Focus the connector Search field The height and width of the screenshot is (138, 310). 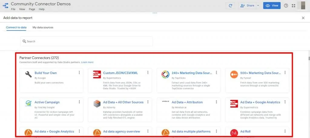click(86, 41)
